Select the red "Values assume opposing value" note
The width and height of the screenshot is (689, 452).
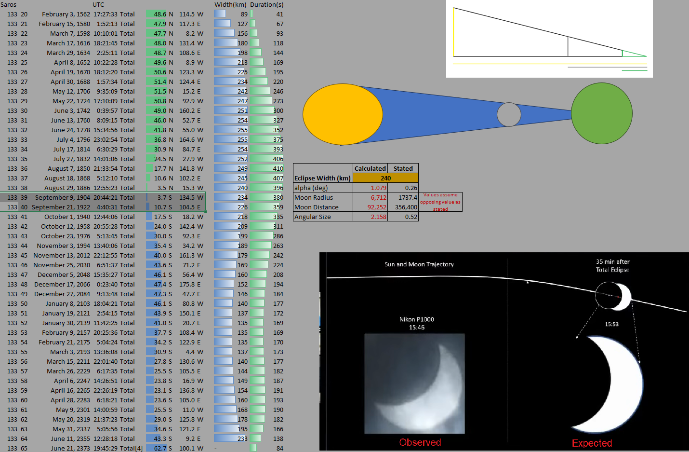tap(440, 202)
